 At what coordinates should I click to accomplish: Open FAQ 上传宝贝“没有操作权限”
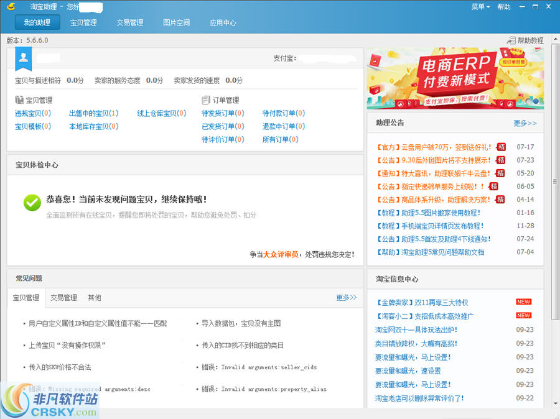click(67, 346)
